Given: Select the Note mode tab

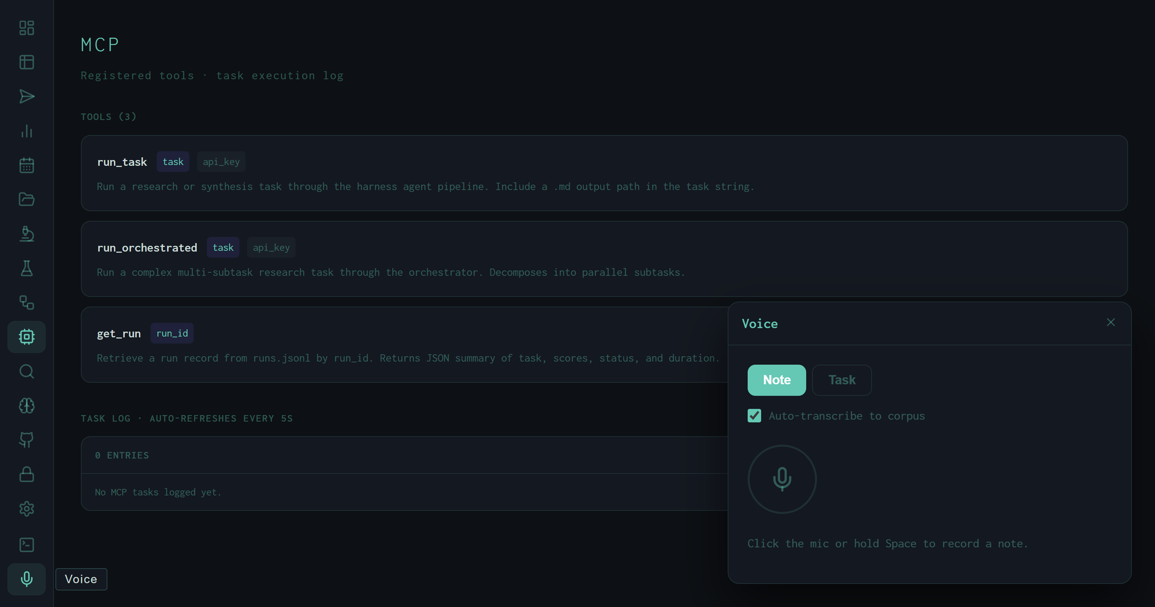Looking at the screenshot, I should [777, 380].
